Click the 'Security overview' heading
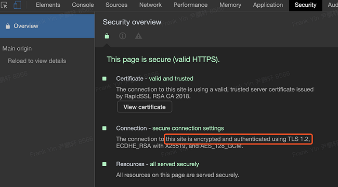 click(132, 22)
